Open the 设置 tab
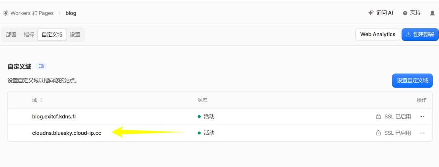The width and height of the screenshot is (439, 167). tap(75, 35)
